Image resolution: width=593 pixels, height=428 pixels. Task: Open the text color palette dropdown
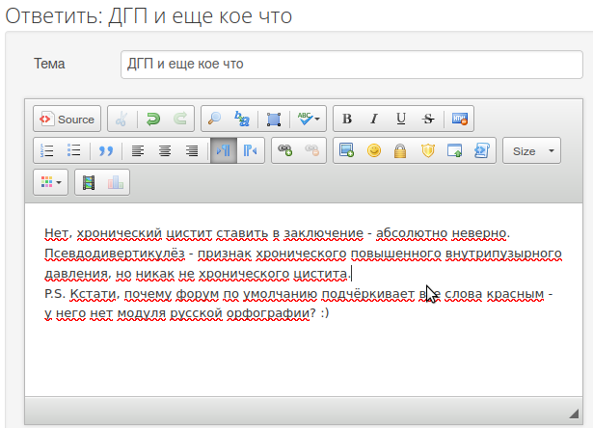50,181
